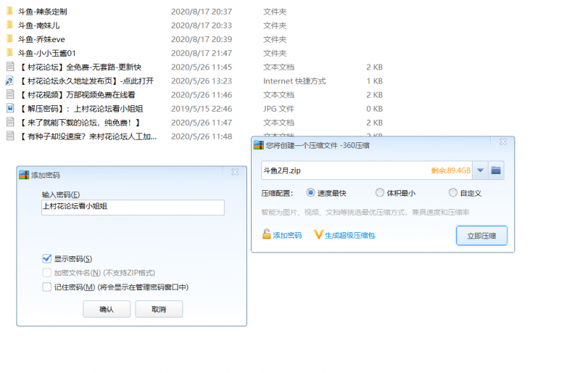Click the 输入密码 text field
Screen dimensions: 580x373
(133, 208)
